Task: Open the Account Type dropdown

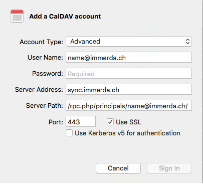Action: point(129,42)
